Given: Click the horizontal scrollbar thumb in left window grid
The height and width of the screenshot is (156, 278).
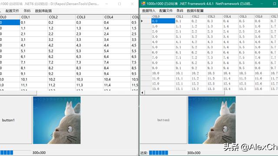Looking at the screenshot, I should [x=18, y=93].
